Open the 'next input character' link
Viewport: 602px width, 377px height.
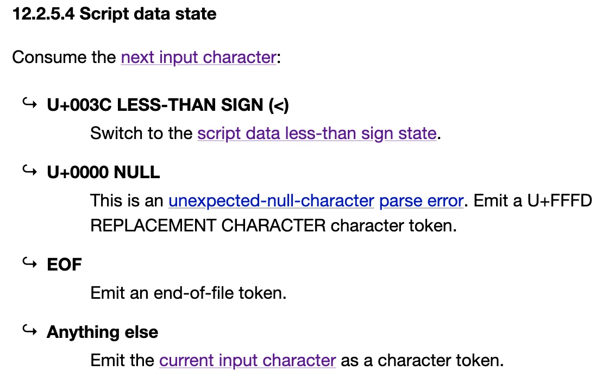198,58
